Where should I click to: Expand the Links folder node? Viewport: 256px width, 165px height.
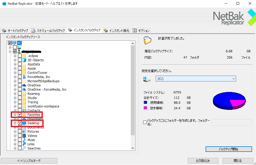[x=15, y=144]
